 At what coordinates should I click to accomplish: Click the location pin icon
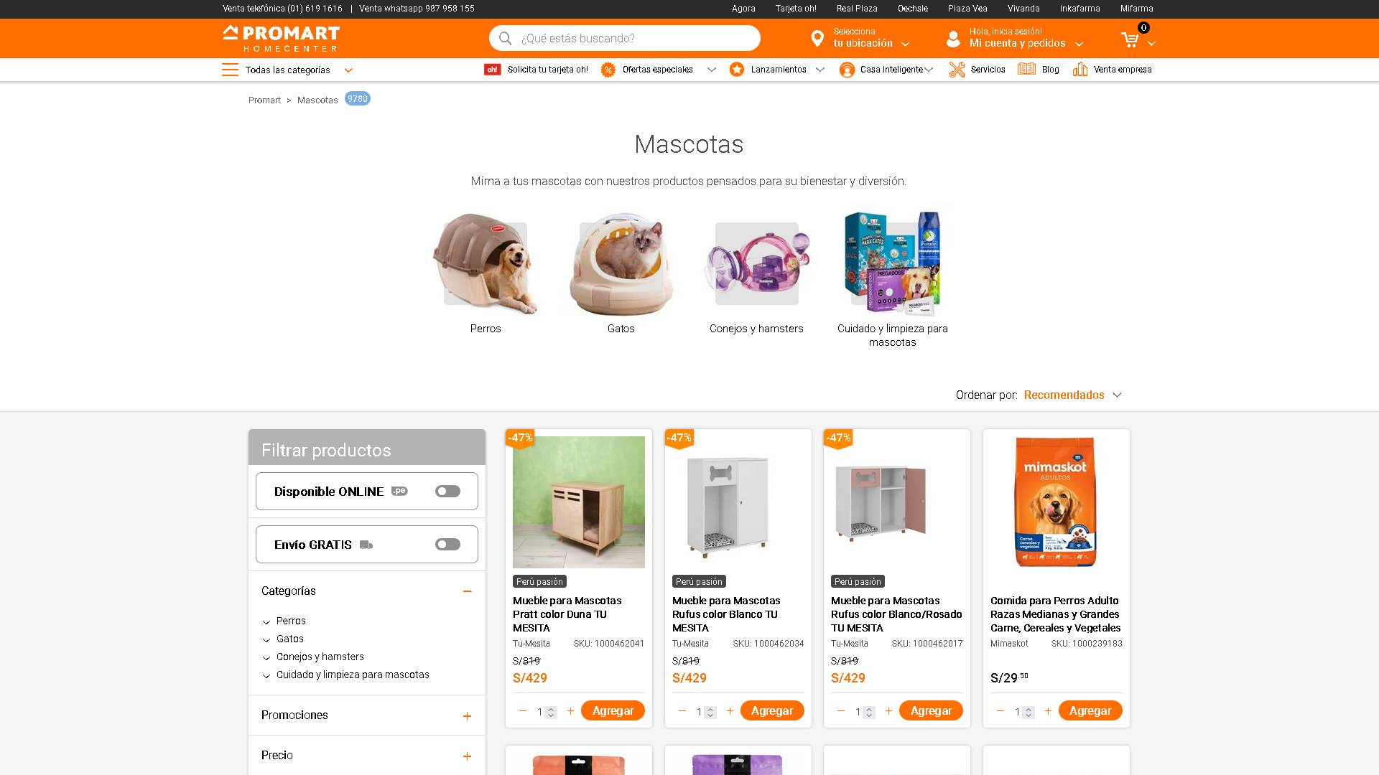817,39
